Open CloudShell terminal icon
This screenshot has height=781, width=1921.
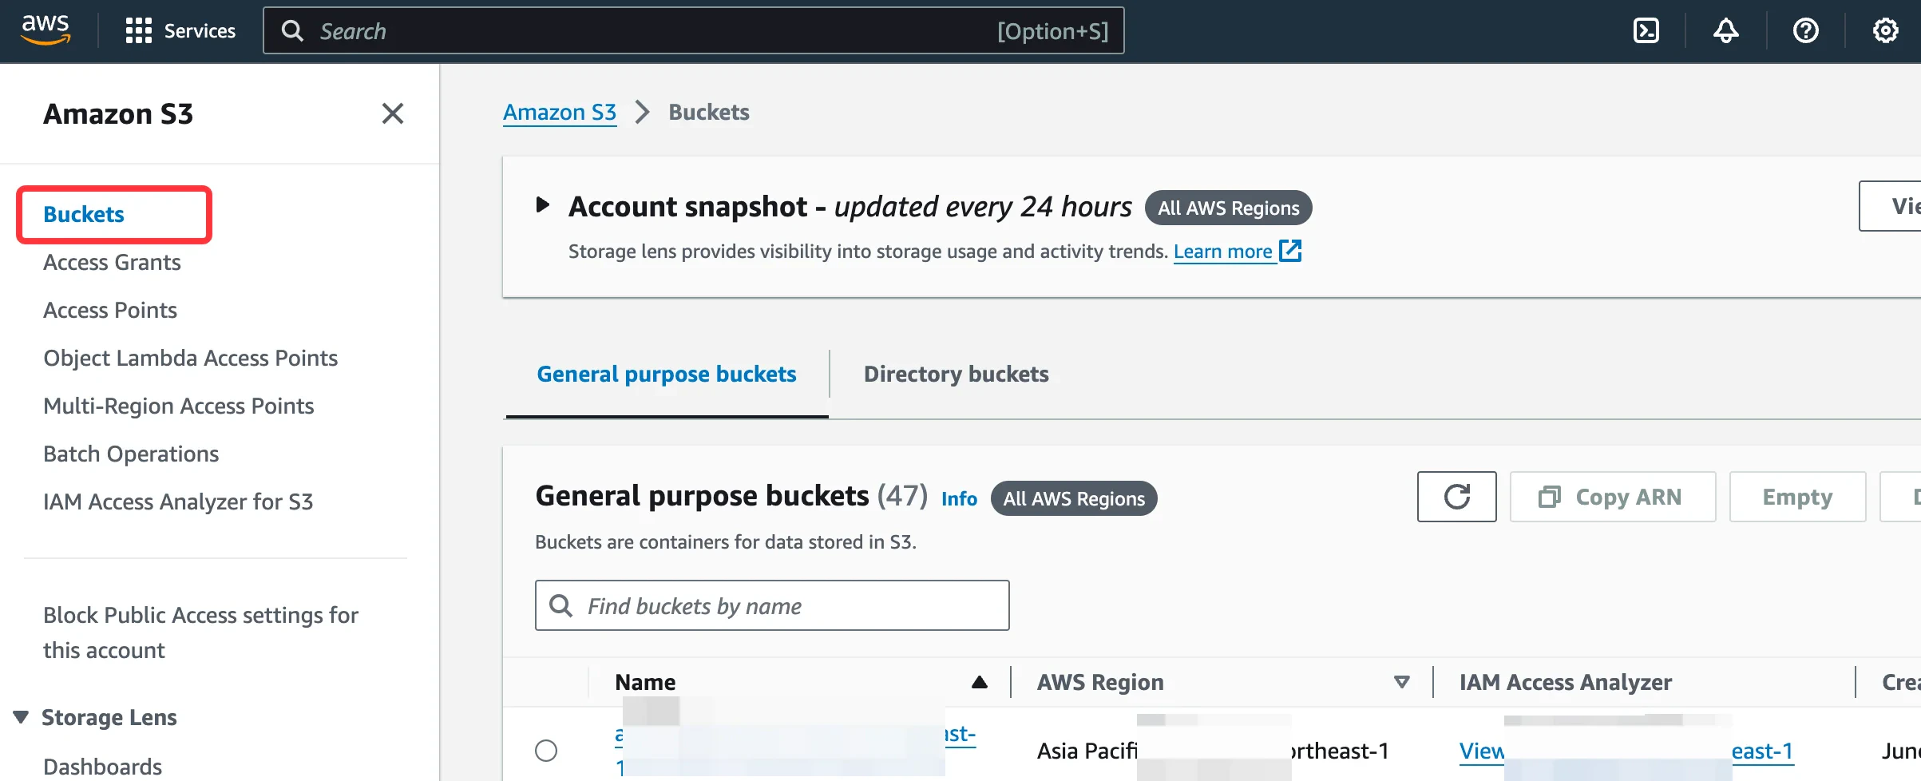point(1646,31)
